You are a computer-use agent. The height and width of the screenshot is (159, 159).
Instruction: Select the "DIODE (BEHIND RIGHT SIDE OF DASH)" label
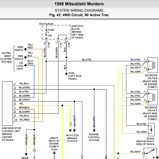tap(145, 141)
